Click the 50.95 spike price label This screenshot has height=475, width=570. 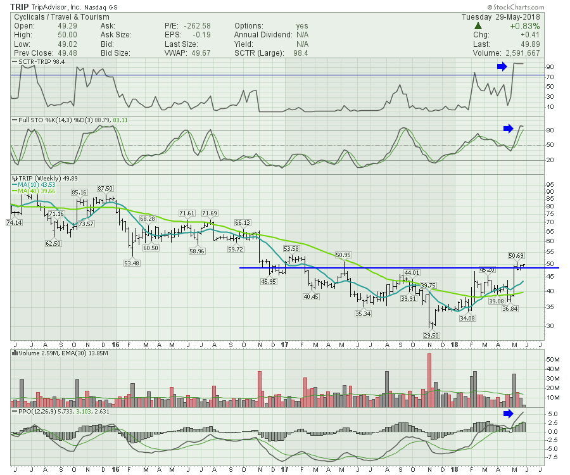343,255
